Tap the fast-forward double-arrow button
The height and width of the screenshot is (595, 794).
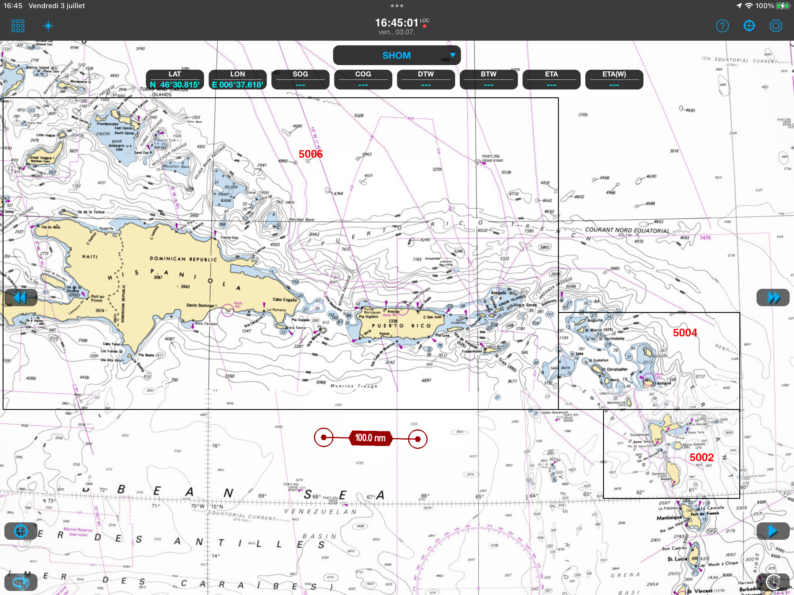coord(773,297)
